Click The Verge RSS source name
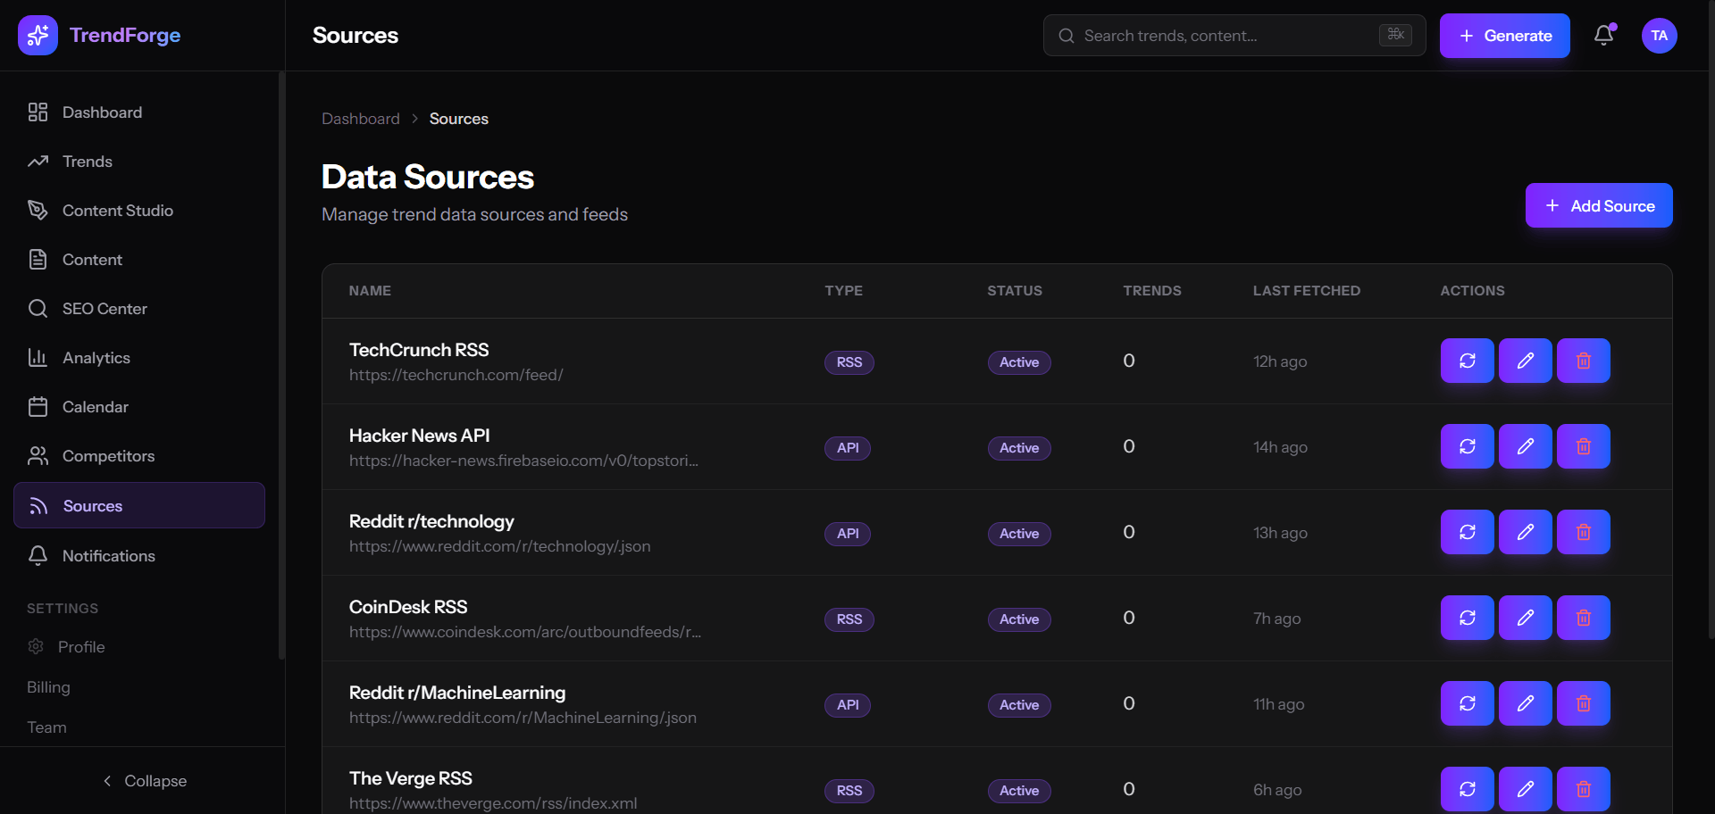The image size is (1715, 814). click(411, 778)
